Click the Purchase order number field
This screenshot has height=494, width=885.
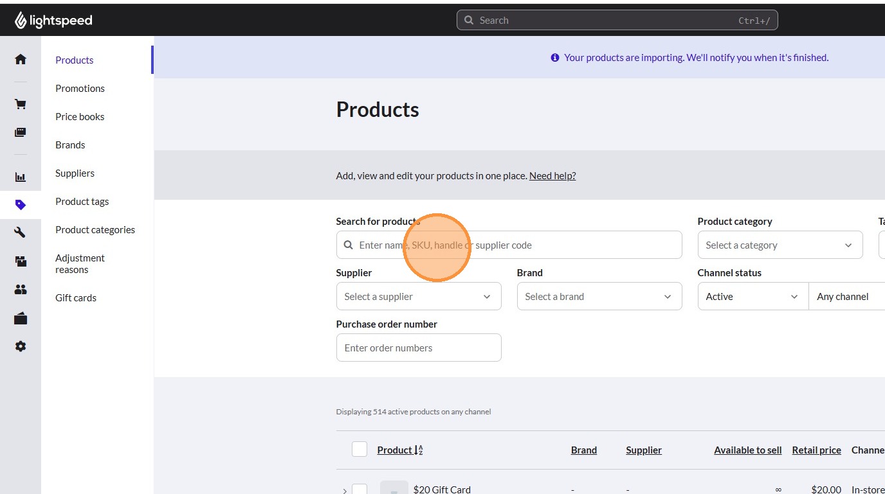[x=419, y=348]
